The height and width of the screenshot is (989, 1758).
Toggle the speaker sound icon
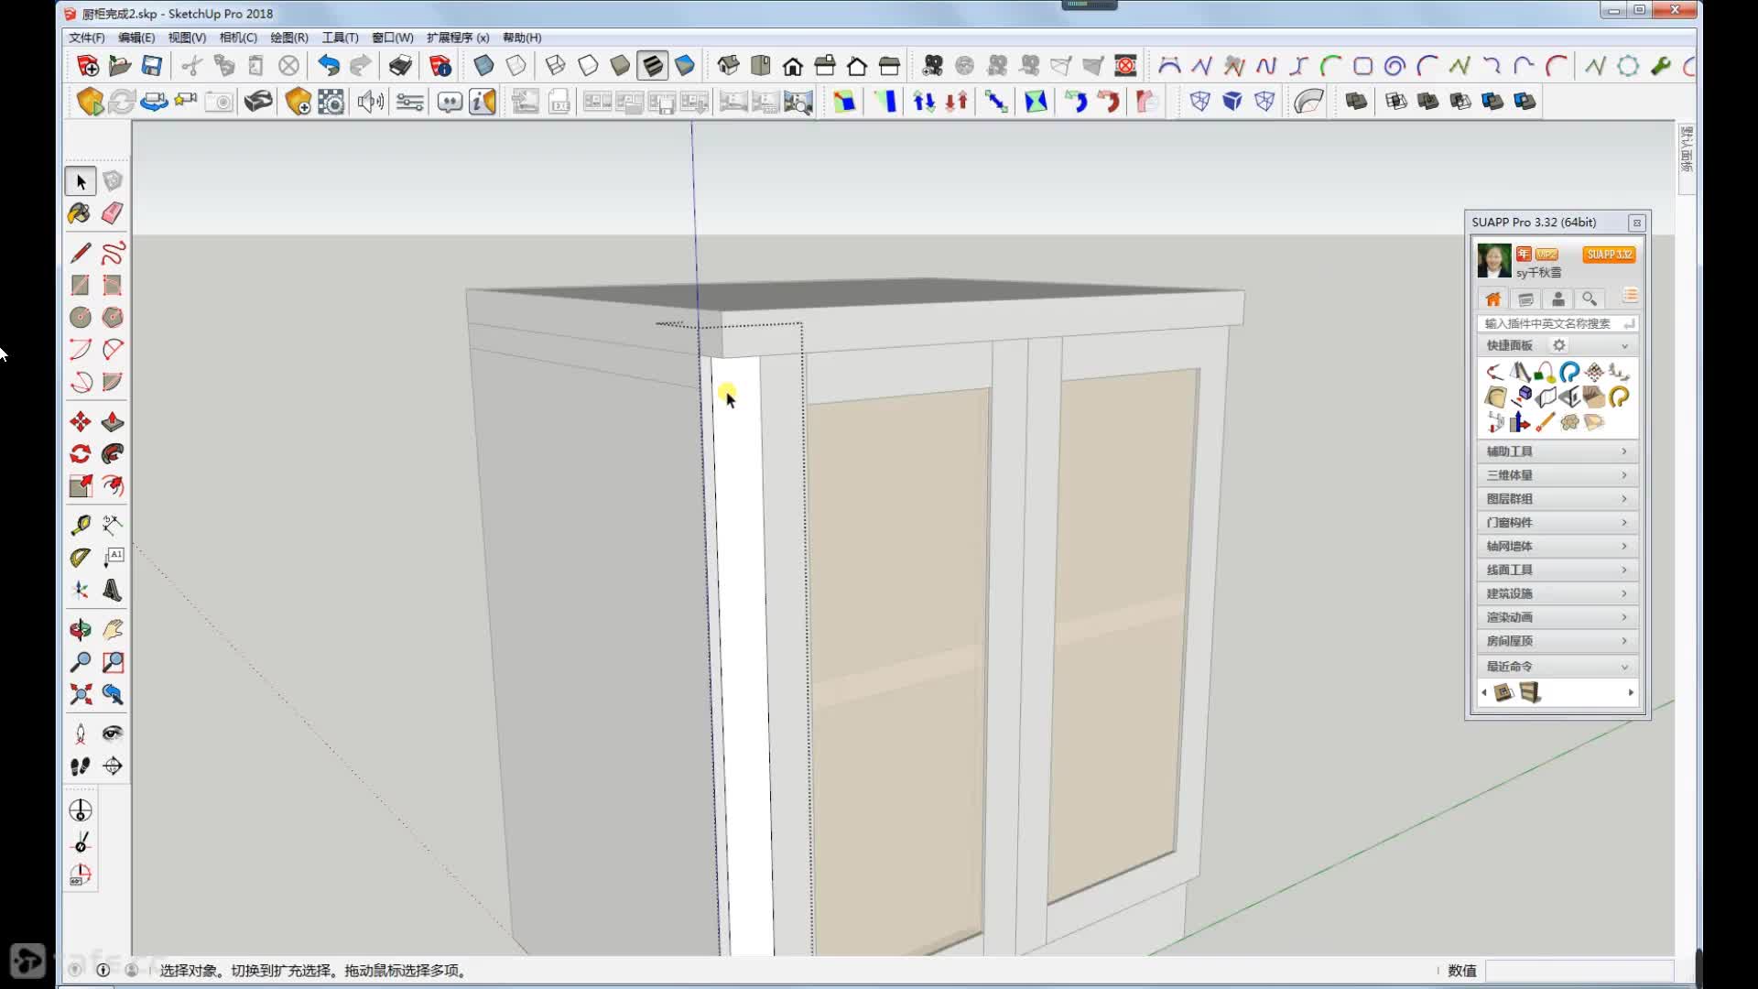click(370, 102)
